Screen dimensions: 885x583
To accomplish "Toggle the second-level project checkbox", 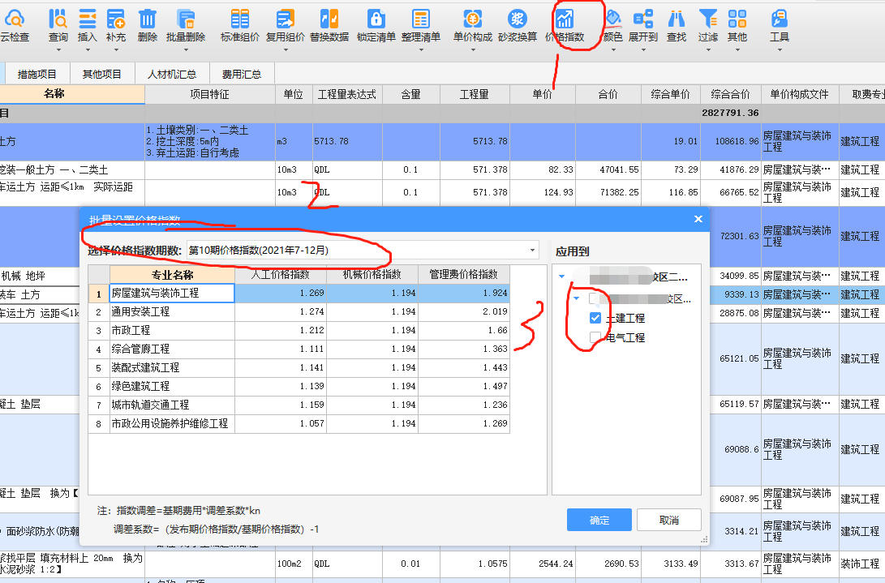I will click(x=595, y=298).
